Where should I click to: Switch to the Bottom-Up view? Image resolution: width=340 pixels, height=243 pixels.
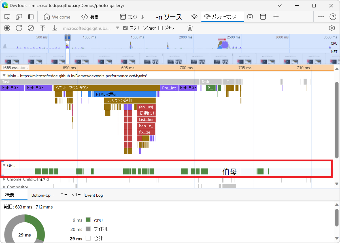(41, 195)
